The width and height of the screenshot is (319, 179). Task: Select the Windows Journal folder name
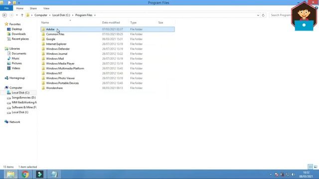pyautogui.click(x=56, y=54)
